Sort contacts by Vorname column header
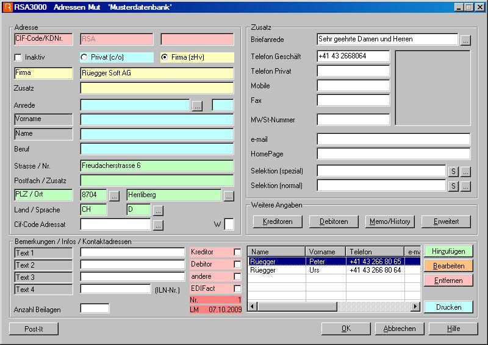 (x=326, y=251)
